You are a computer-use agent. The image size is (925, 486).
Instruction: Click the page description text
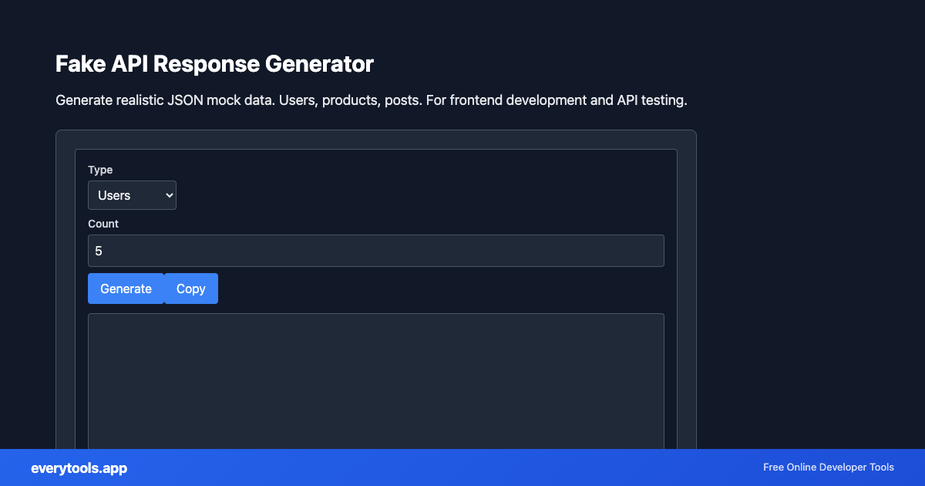point(371,100)
